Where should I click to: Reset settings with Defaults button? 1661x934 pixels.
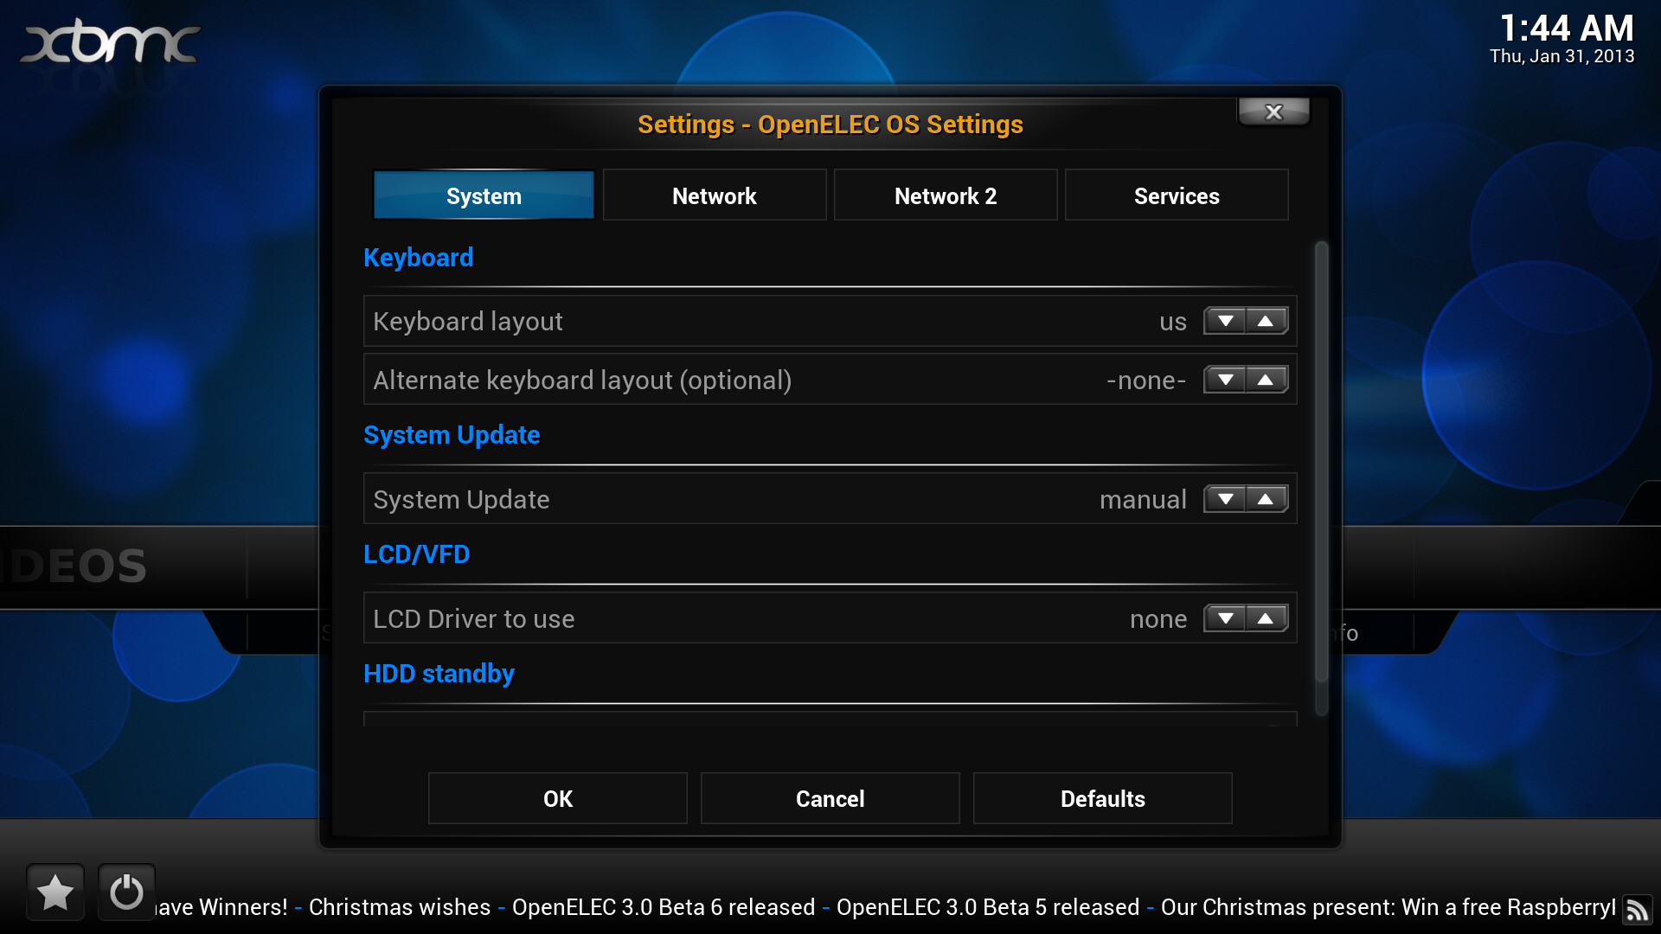tap(1103, 798)
